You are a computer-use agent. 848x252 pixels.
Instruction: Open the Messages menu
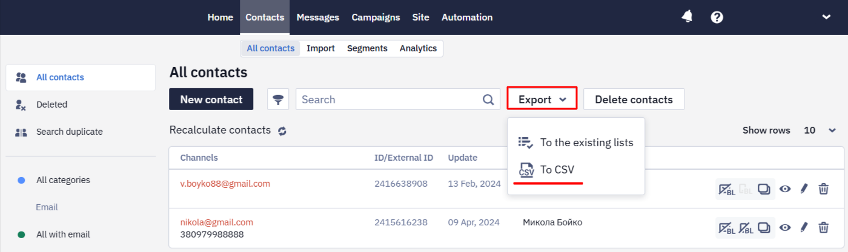point(317,17)
